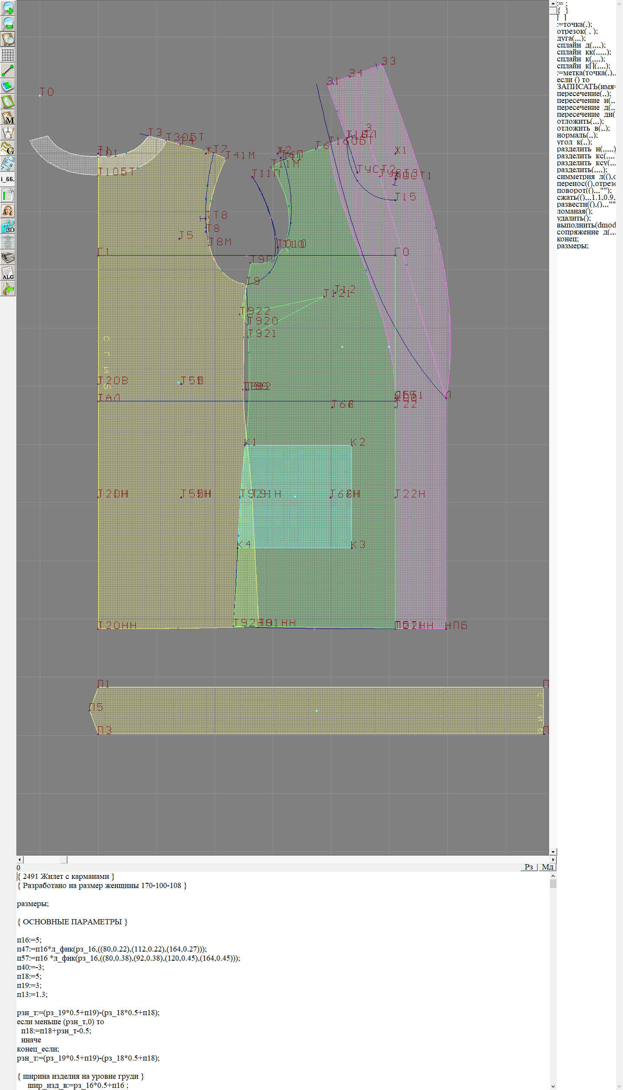The height and width of the screenshot is (1090, 623).
Task: Click the horizontal scrollbar left arrow
Action: 19,859
